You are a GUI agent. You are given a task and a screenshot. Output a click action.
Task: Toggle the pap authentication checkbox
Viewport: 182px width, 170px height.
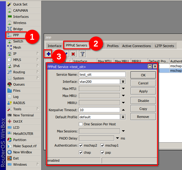click(x=102, y=152)
